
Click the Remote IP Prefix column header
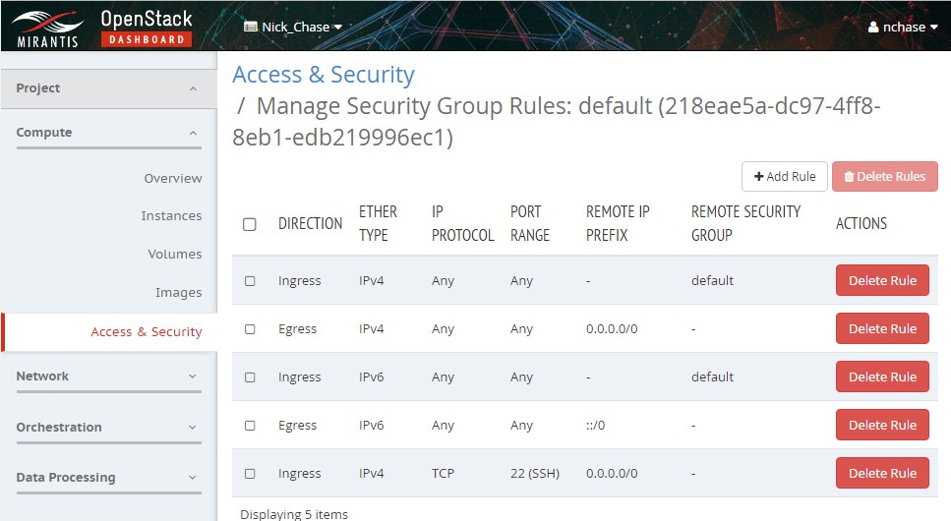(618, 223)
